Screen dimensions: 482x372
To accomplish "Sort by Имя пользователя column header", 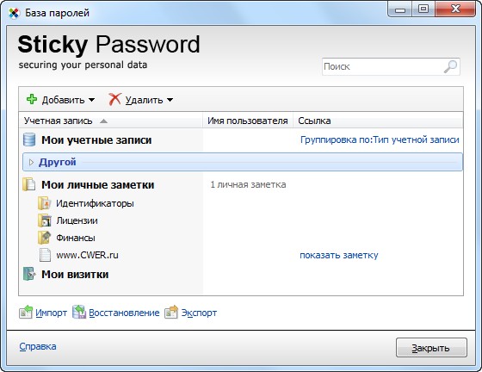I will 248,121.
